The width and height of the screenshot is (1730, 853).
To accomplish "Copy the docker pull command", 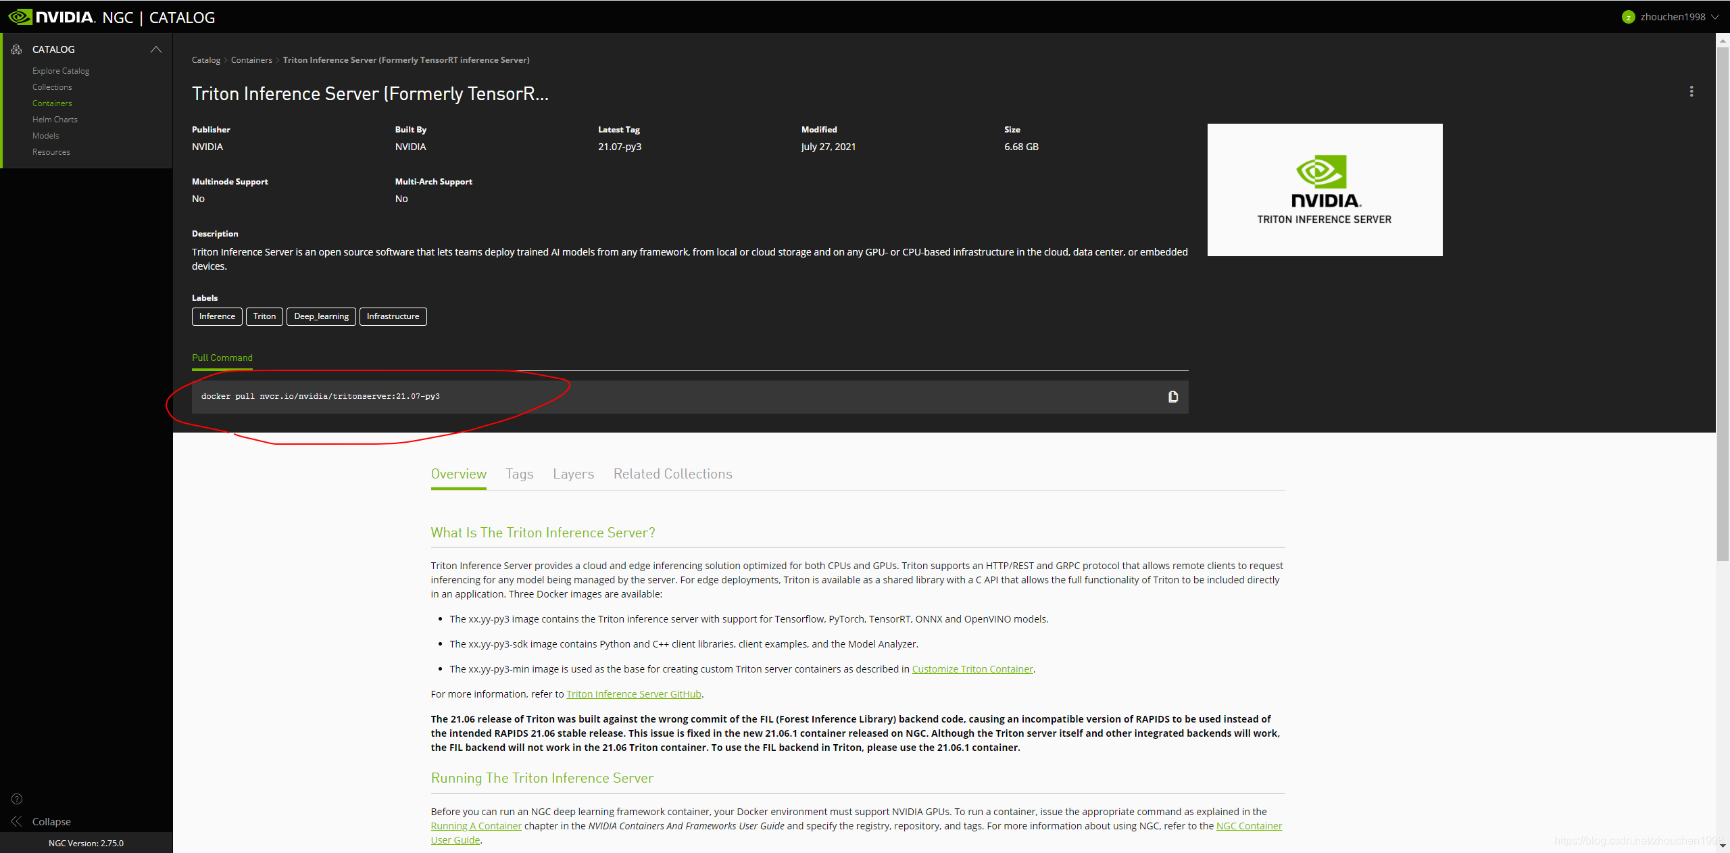I will click(1172, 397).
